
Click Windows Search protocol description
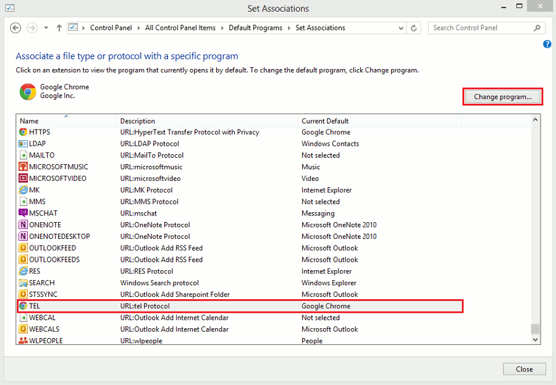159,283
